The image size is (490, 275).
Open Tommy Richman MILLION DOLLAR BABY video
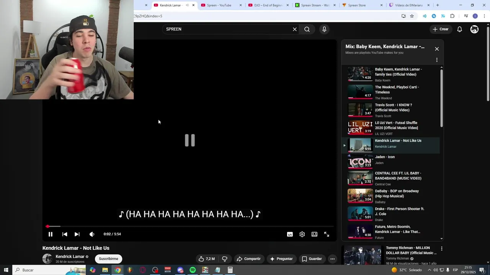(x=390, y=255)
